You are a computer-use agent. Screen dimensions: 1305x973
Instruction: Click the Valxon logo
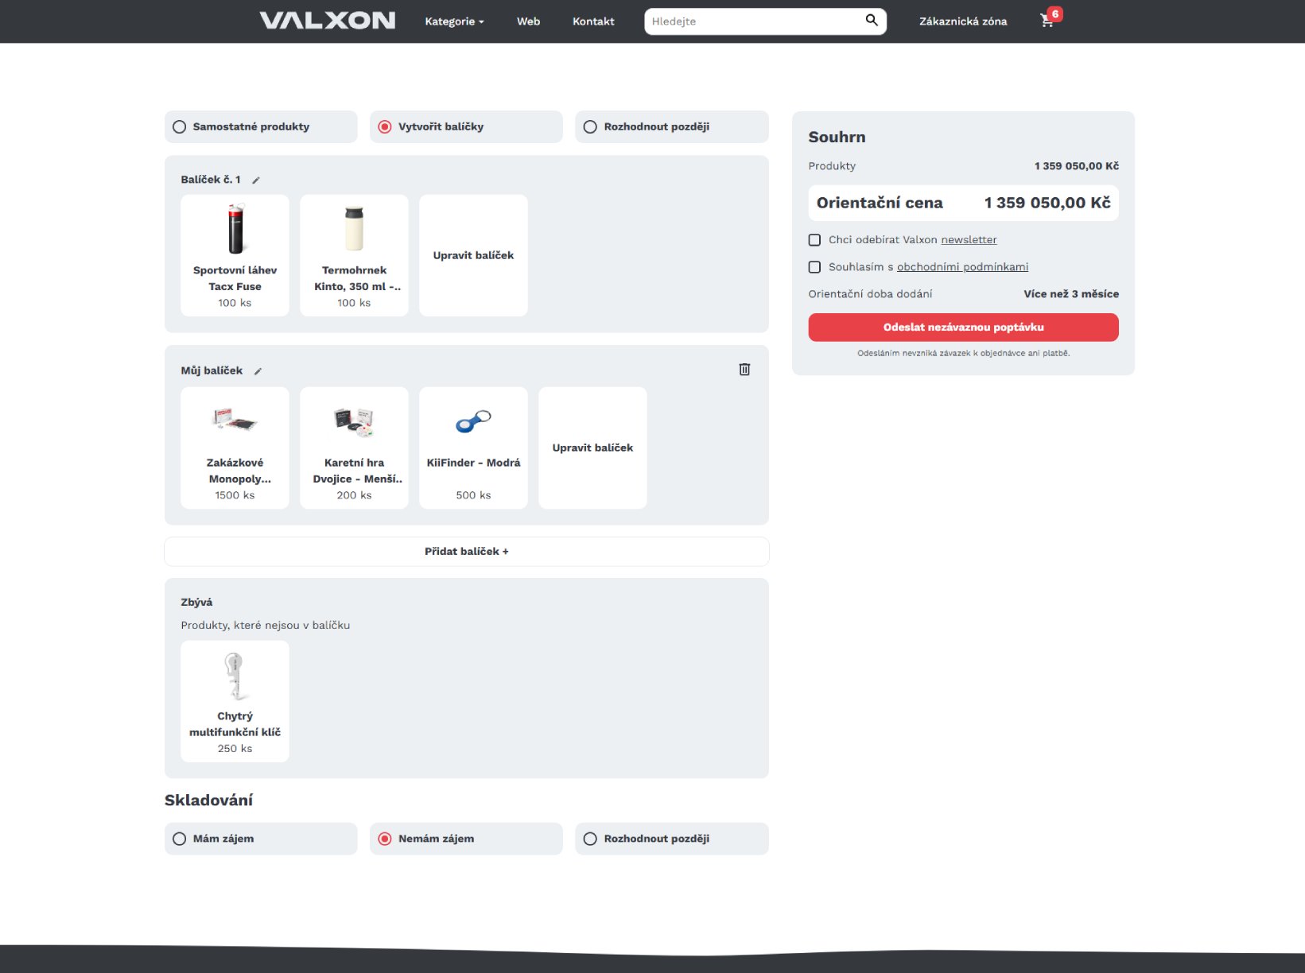327,21
